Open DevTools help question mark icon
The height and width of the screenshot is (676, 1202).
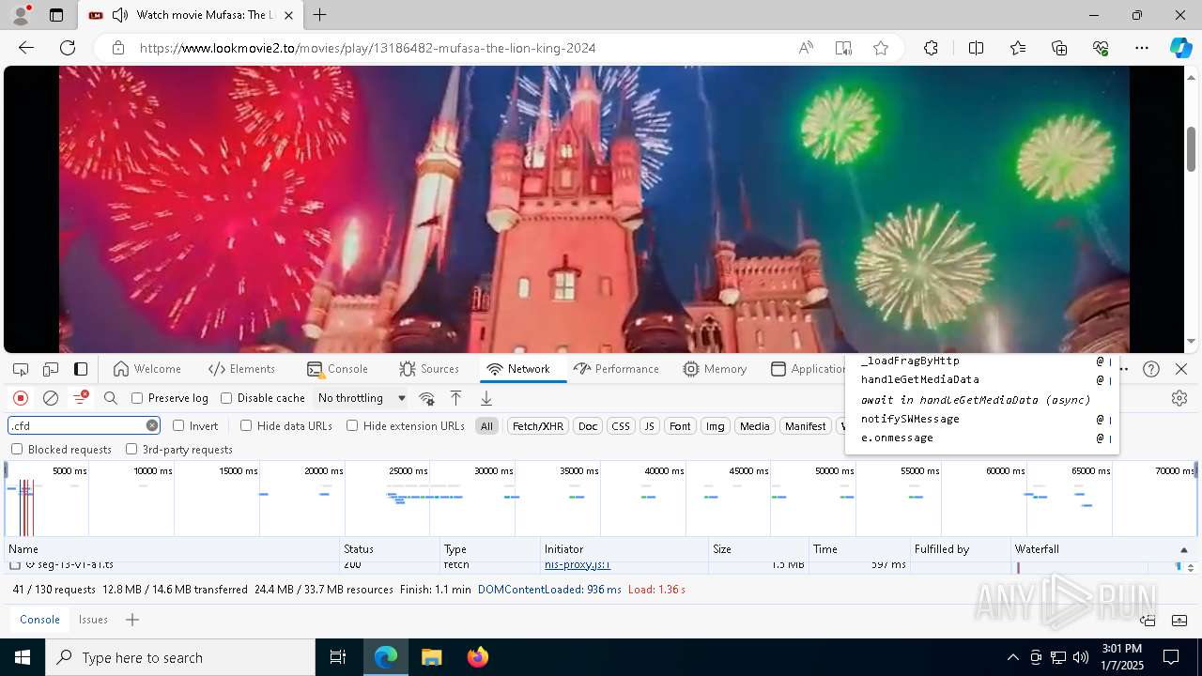click(1151, 369)
